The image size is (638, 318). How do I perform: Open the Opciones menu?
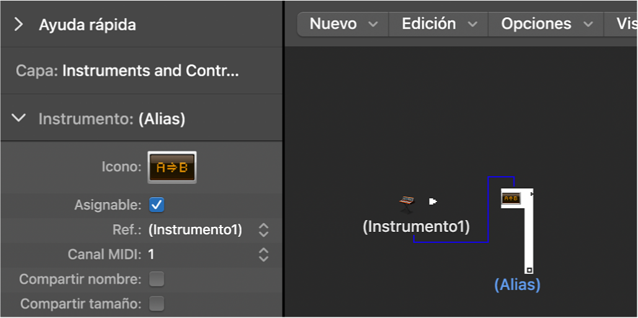[x=546, y=24]
